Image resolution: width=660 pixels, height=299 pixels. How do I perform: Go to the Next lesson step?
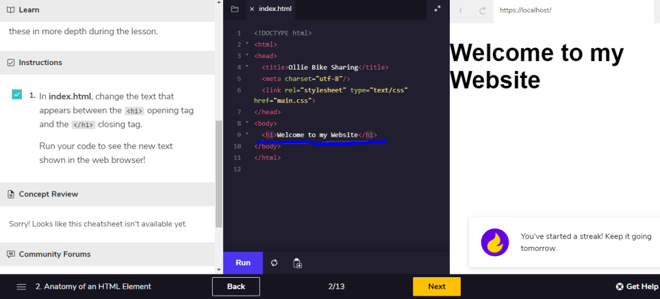(436, 287)
